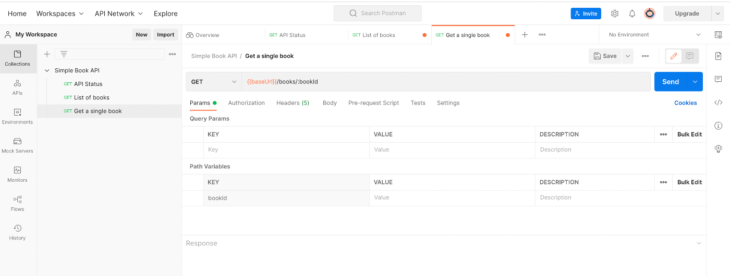Viewport: 730px width, 276px height.
Task: Click the Send button
Action: [671, 82]
